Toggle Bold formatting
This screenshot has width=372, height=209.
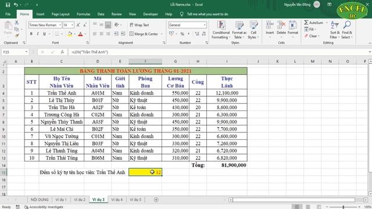click(31, 34)
